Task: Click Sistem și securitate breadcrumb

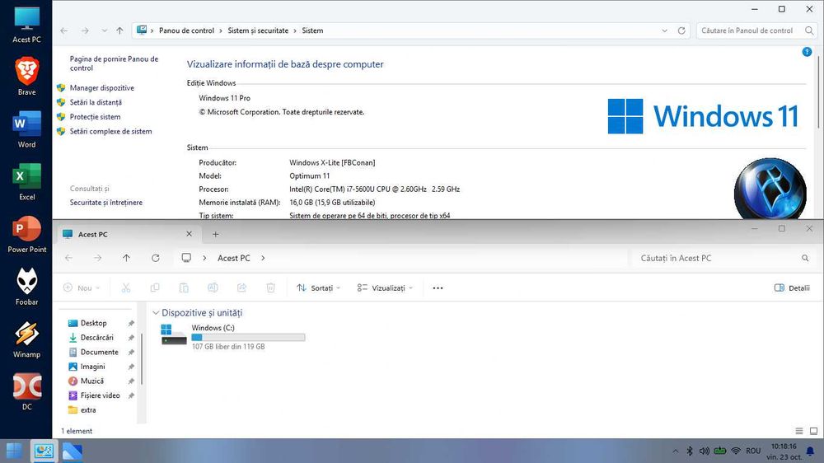Action: 258,30
